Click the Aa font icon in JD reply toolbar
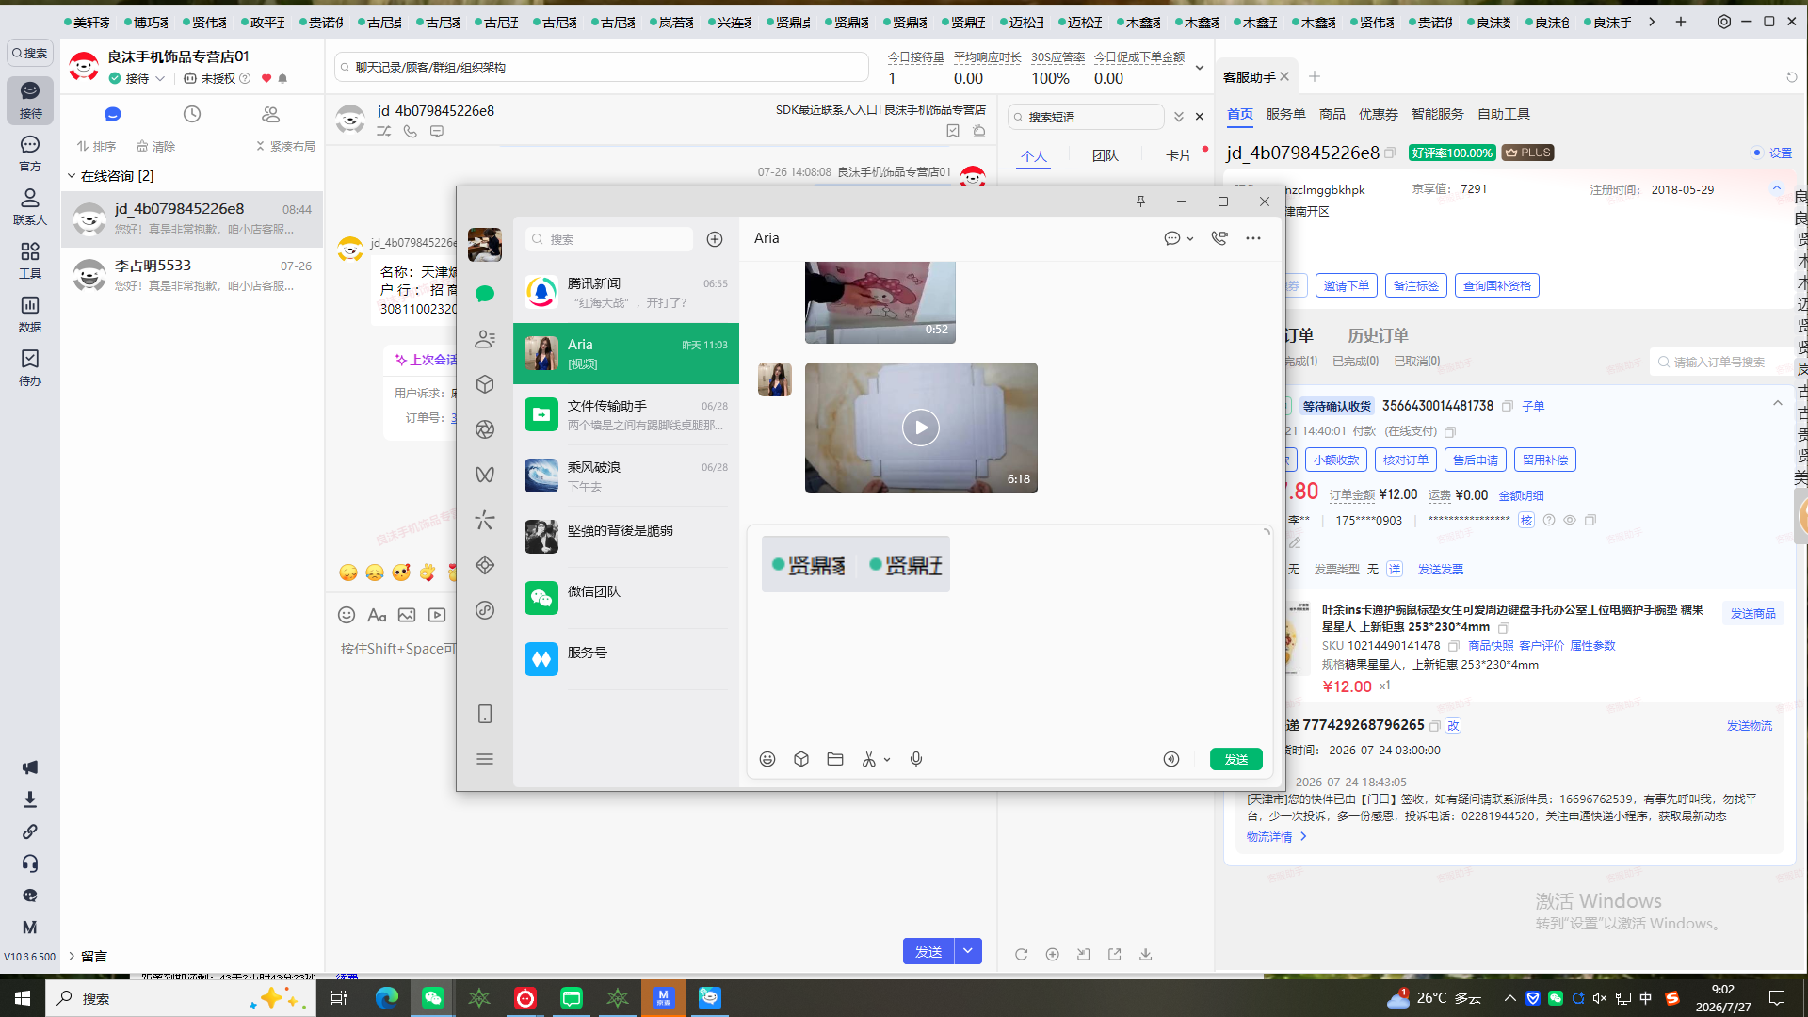The height and width of the screenshot is (1017, 1808). coord(377,615)
